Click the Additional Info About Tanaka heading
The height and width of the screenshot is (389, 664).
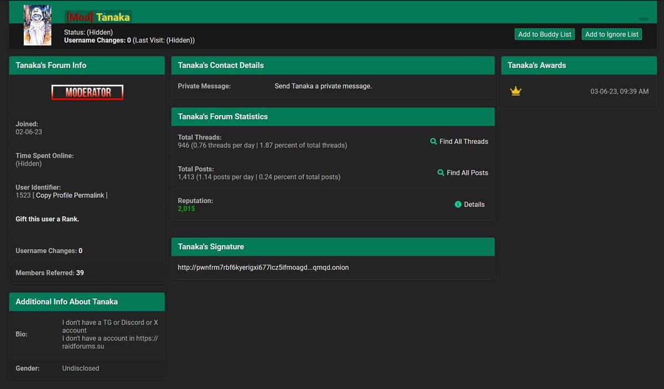(66, 302)
